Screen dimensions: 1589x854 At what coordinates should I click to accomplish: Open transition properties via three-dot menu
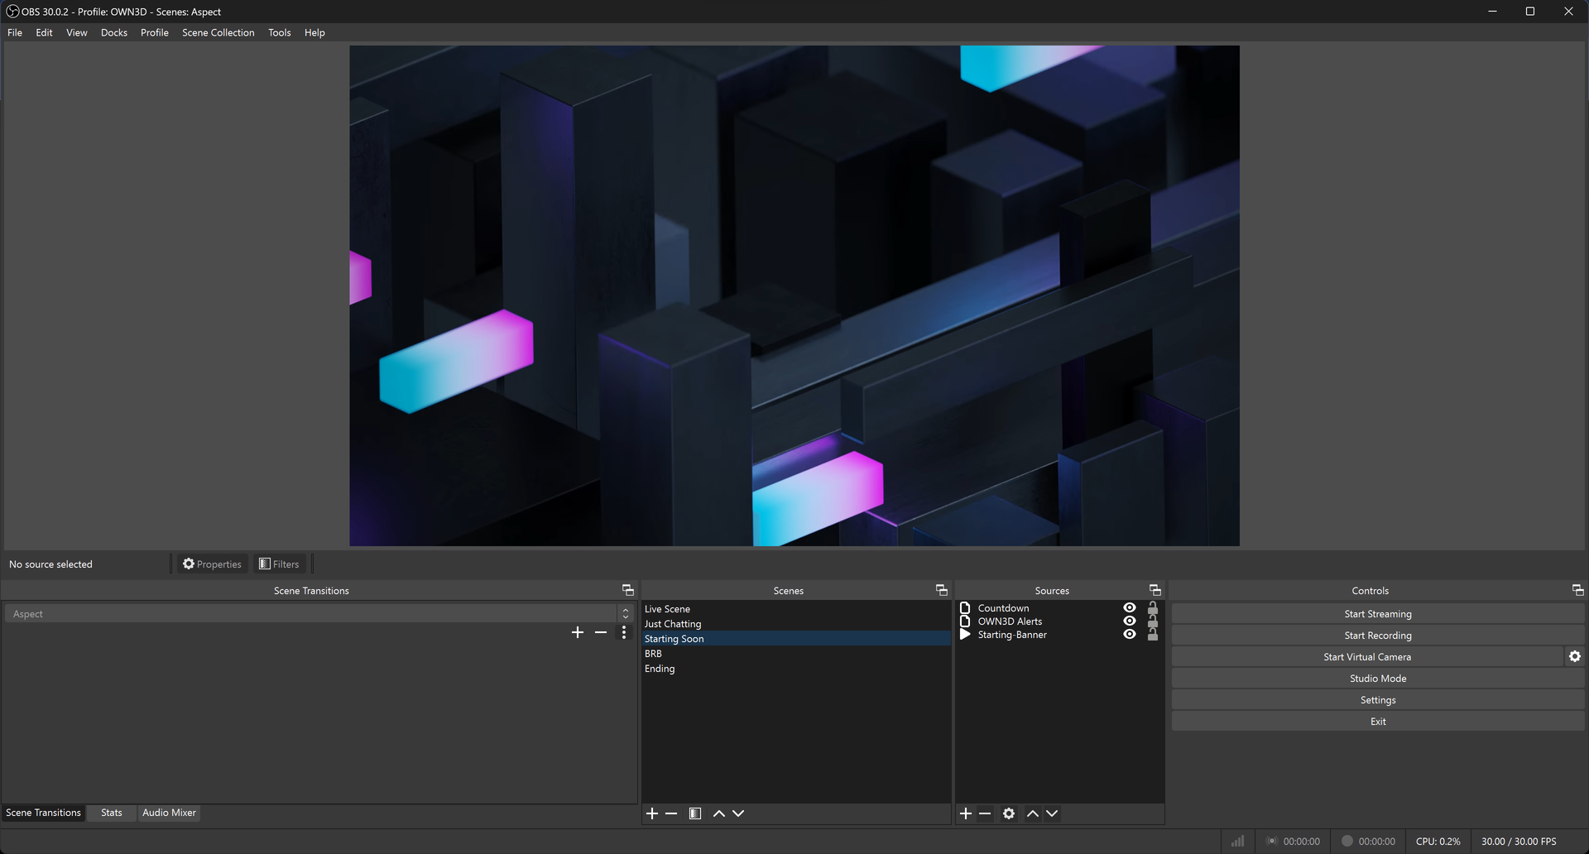pos(623,632)
